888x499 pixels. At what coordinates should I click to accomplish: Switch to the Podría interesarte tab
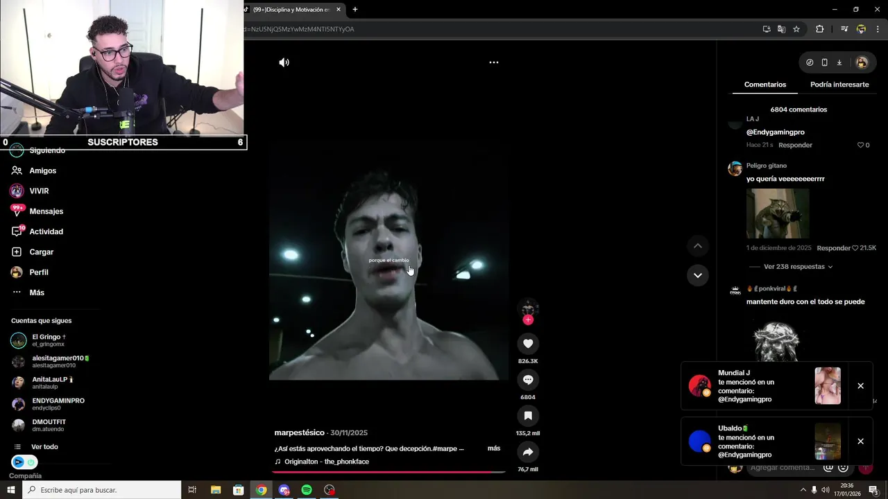(839, 85)
